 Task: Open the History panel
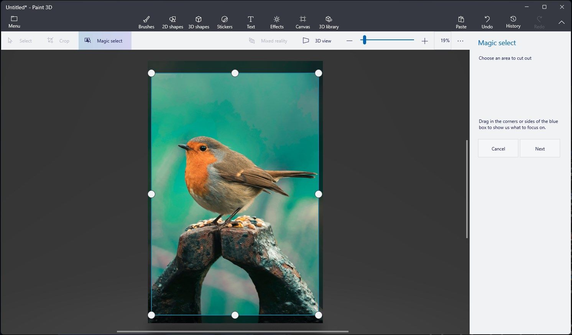click(x=513, y=21)
